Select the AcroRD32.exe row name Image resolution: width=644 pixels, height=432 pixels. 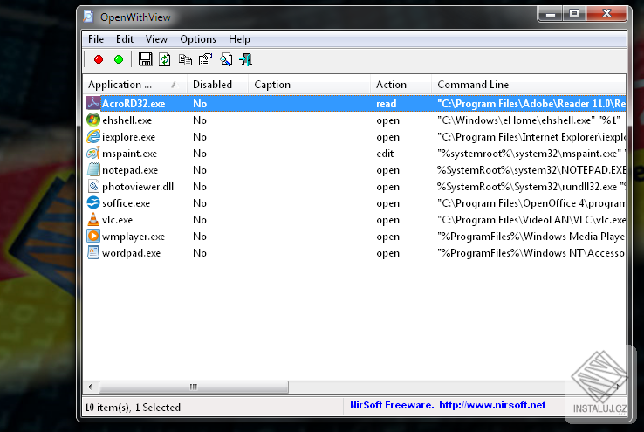coord(134,104)
